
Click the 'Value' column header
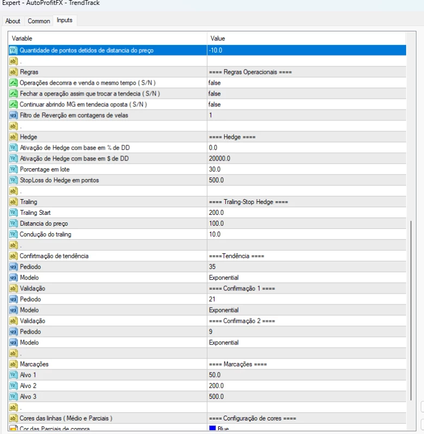(217, 39)
